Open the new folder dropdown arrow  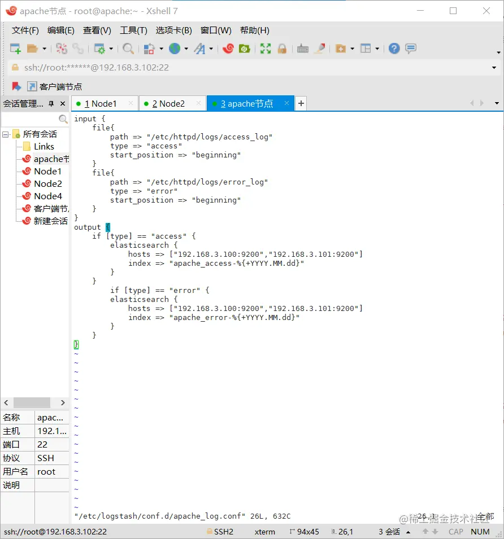[352, 49]
